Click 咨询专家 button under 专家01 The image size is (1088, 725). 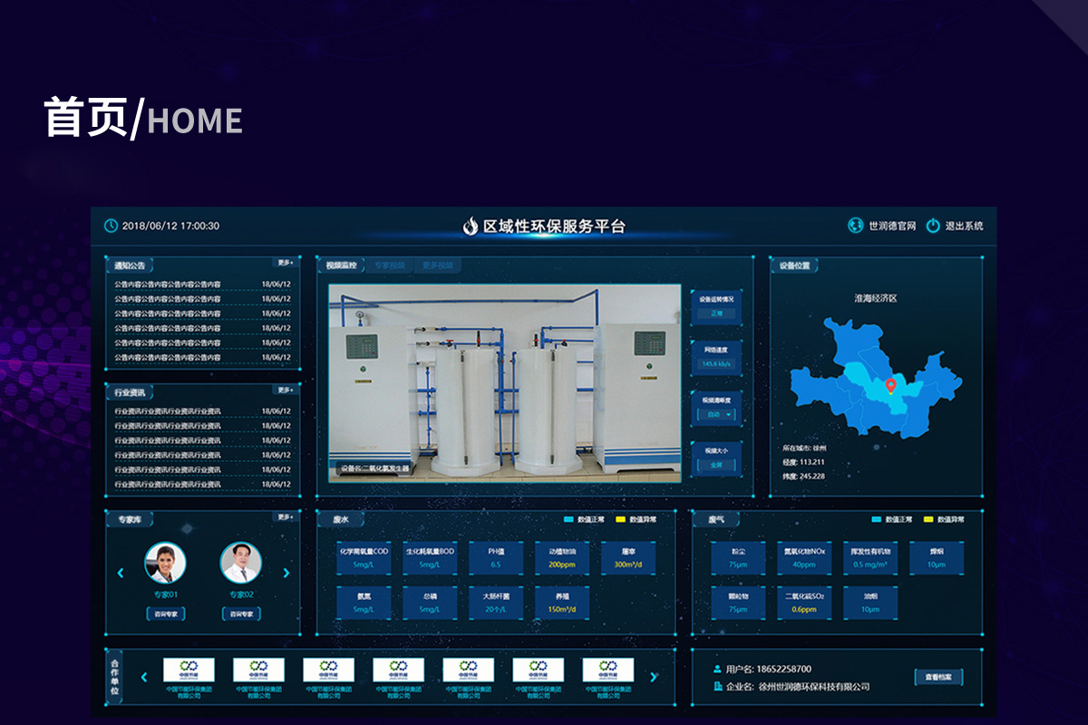pyautogui.click(x=165, y=614)
